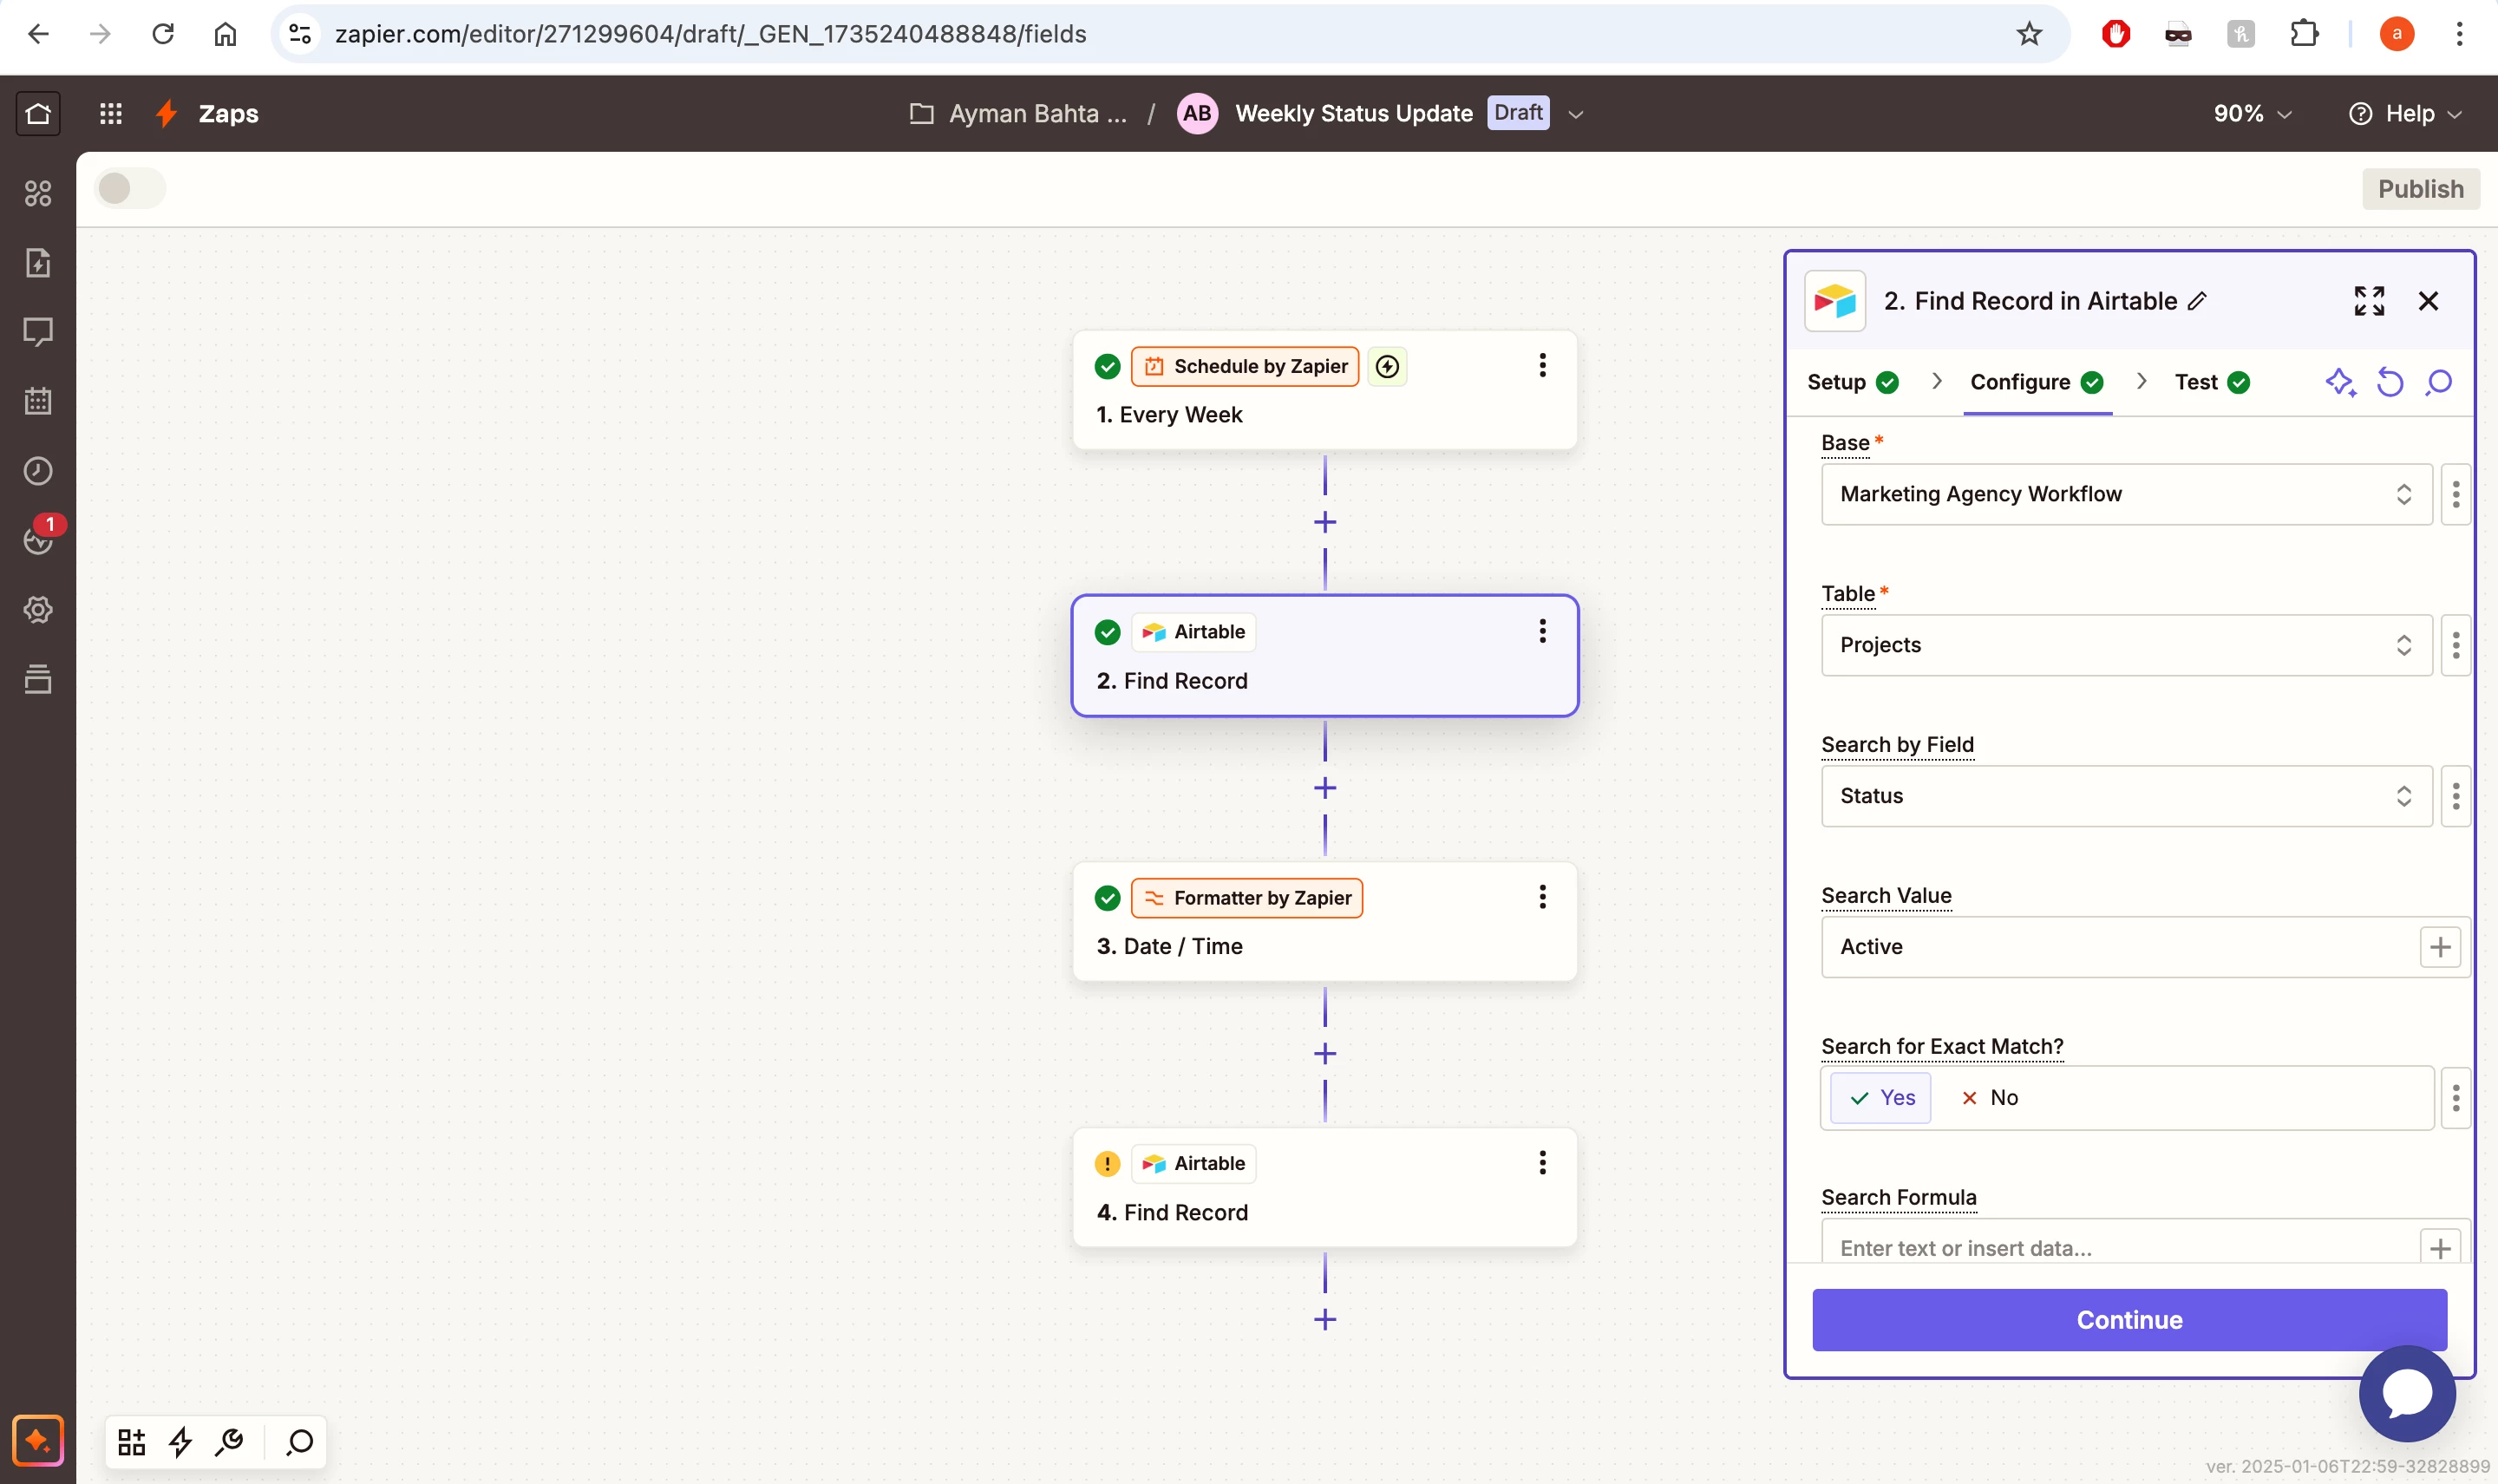Open Zap history clock icon in sidebar
Viewport: 2498px width, 1484px height.
point(38,471)
